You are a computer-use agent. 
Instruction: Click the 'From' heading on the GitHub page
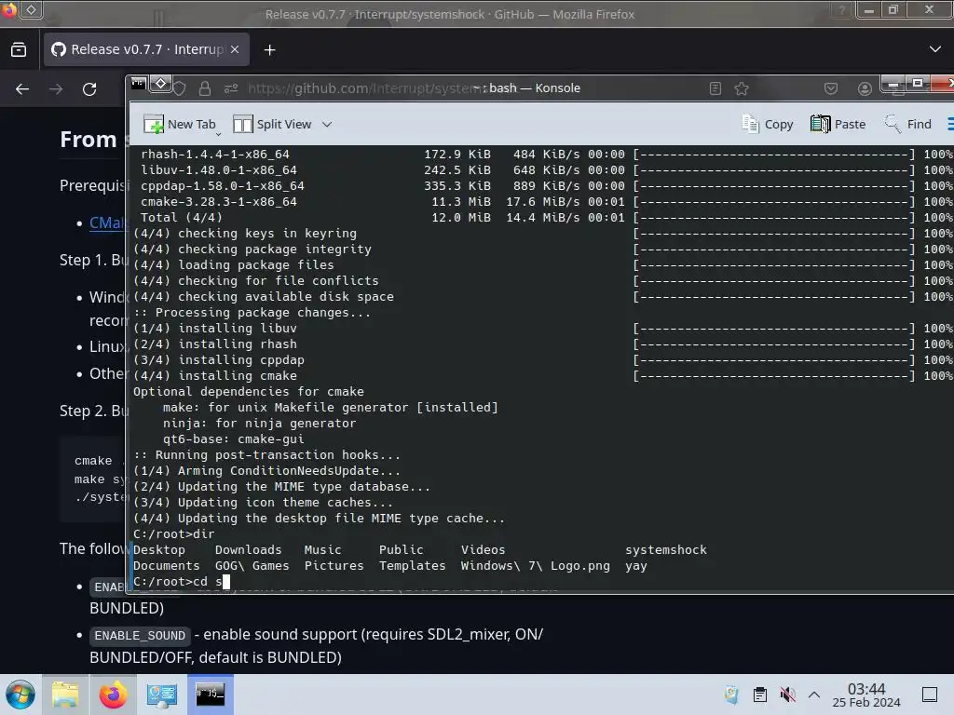pyautogui.click(x=89, y=140)
